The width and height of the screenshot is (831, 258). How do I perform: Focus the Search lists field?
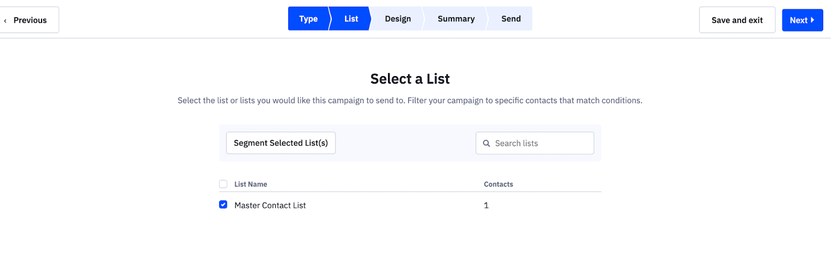tap(540, 144)
